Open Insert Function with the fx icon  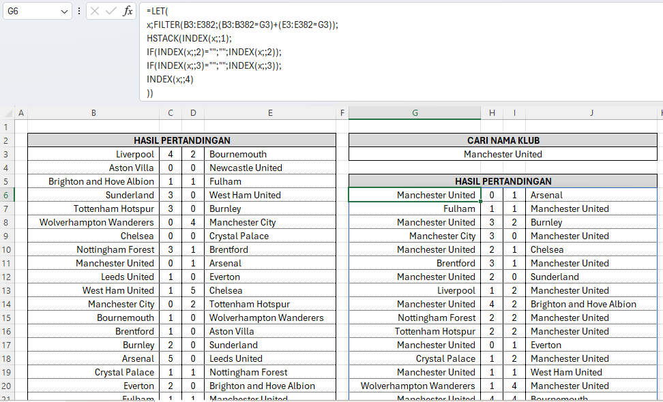pos(128,12)
